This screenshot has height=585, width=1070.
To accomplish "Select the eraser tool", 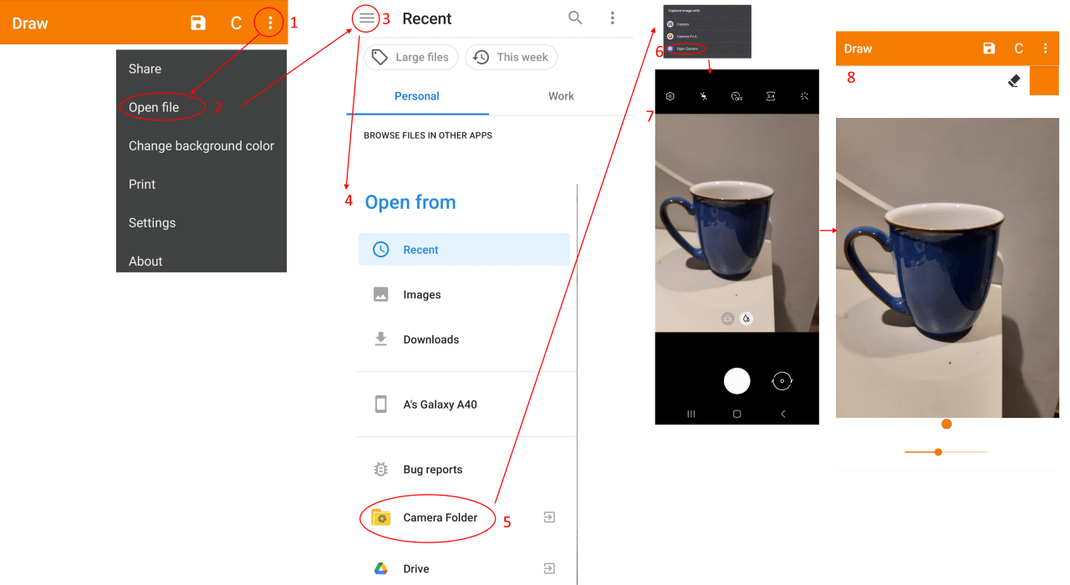I will (x=1014, y=81).
